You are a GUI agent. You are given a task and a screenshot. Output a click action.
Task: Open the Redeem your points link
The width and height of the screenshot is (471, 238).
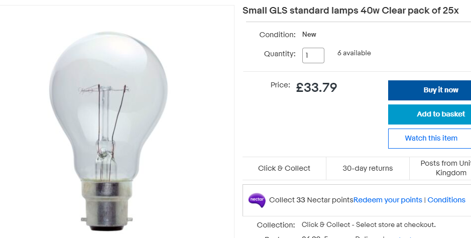click(388, 200)
